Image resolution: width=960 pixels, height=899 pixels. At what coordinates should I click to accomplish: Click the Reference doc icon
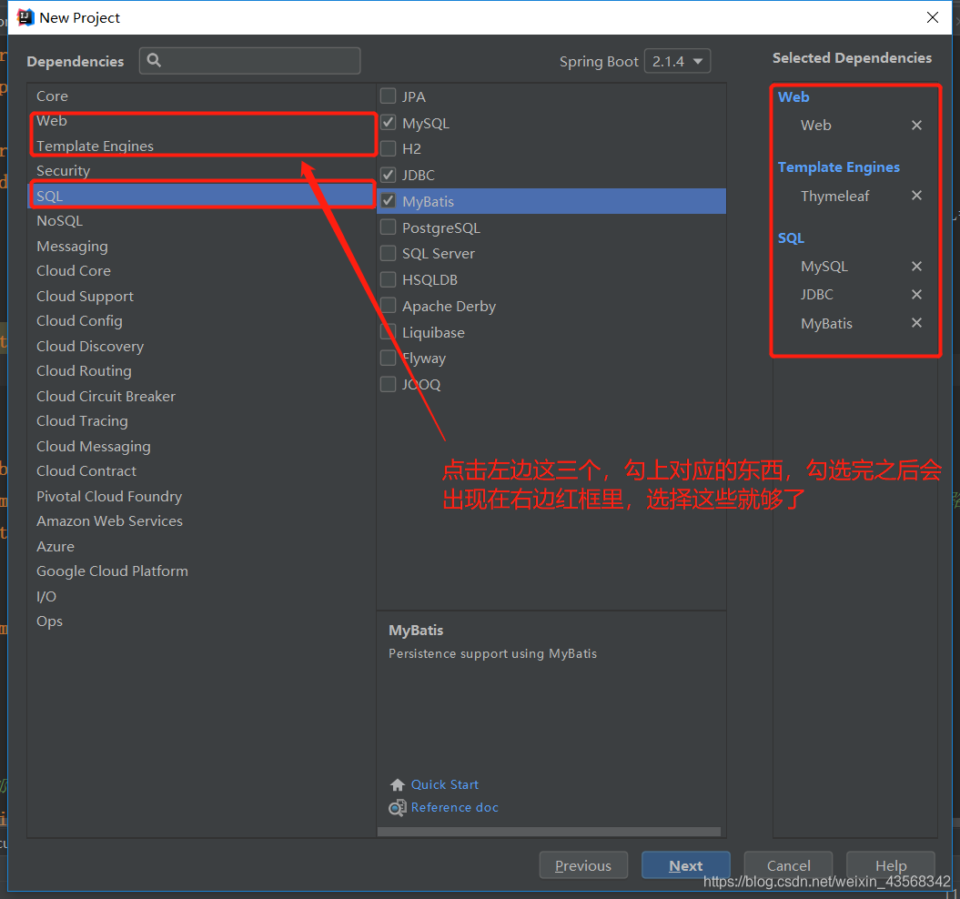coord(398,808)
